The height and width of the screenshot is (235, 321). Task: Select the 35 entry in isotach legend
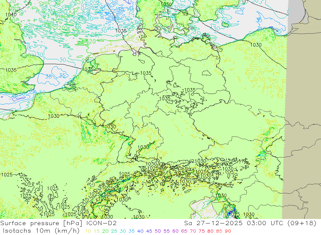click(x=131, y=231)
